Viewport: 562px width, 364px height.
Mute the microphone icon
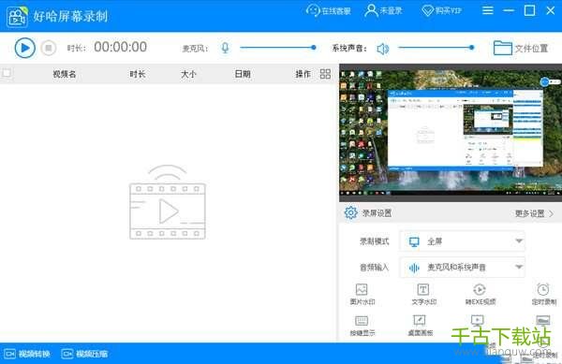click(225, 48)
